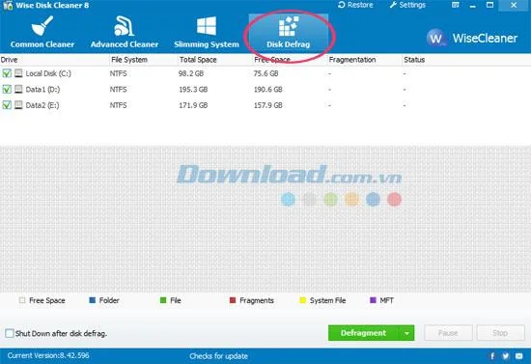Click Current Version:8.42.596 text
This screenshot has height=364, width=531.
click(48, 355)
